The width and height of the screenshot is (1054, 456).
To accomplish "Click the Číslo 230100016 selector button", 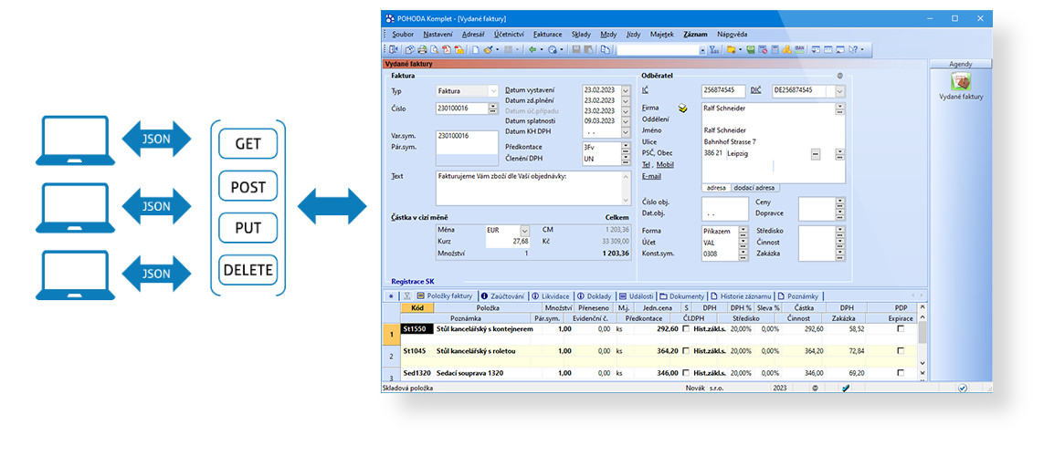I will click(492, 109).
